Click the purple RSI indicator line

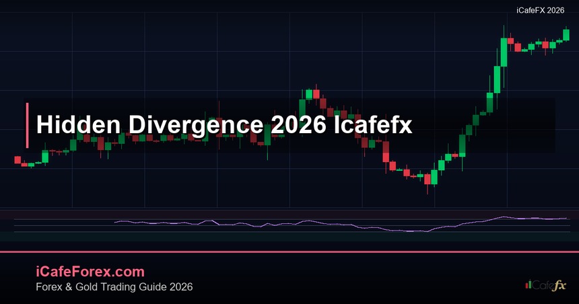(x=341, y=224)
